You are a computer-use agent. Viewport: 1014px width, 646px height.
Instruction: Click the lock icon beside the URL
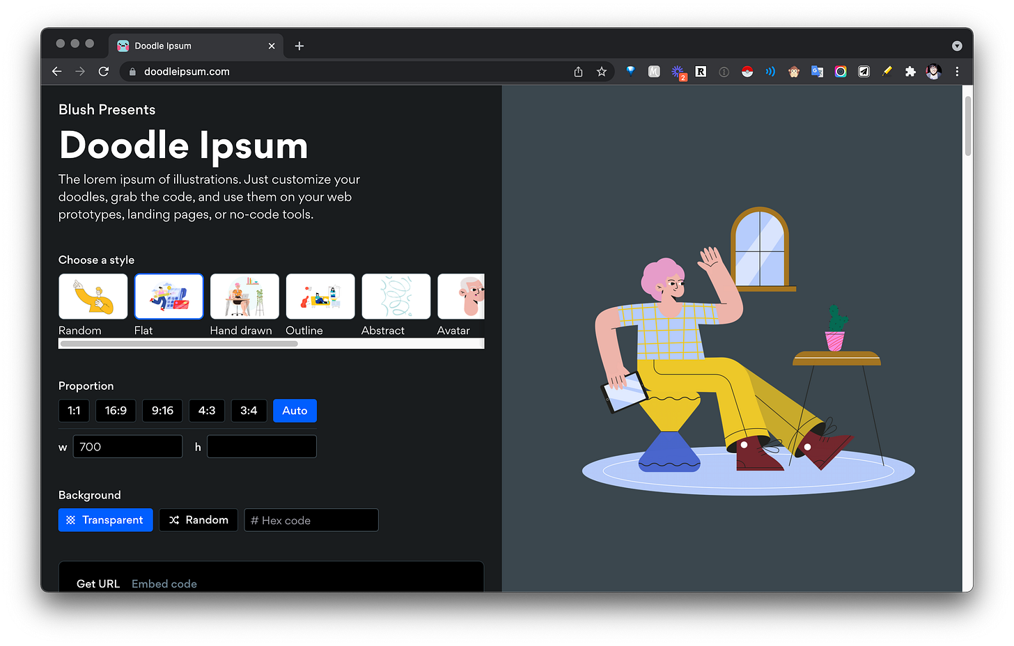coord(132,72)
